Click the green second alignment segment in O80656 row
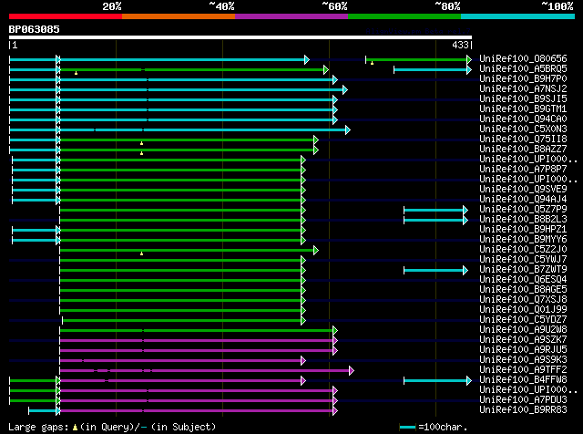This screenshot has height=434, width=583. pos(419,59)
